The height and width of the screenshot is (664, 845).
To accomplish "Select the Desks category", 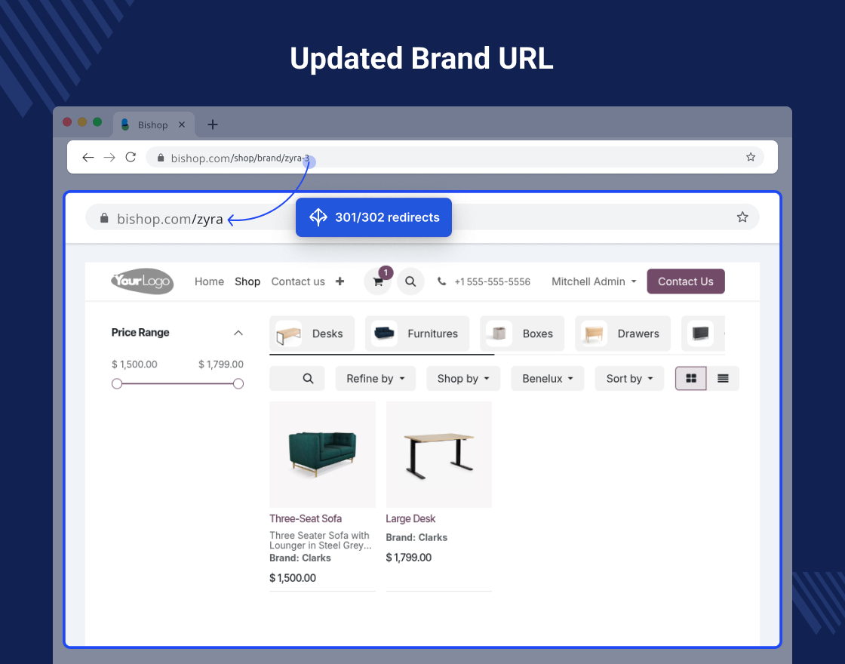I will (x=312, y=334).
